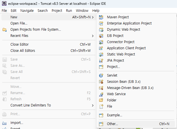Click the EJB Project bean icon

[x=101, y=36]
